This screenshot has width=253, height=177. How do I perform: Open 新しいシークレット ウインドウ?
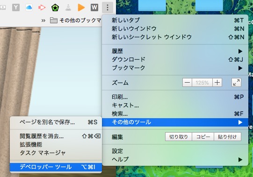[175, 37]
